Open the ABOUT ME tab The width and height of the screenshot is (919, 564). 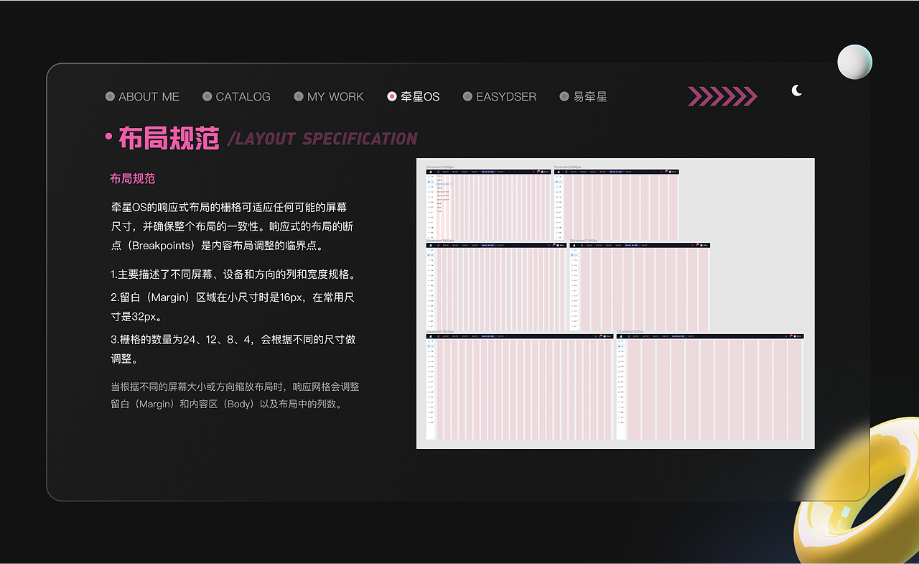click(x=142, y=96)
